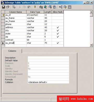Click the grid scrollbar up arrow
Image resolution: width=94 pixels, height=102 pixels.
click(x=91, y=12)
